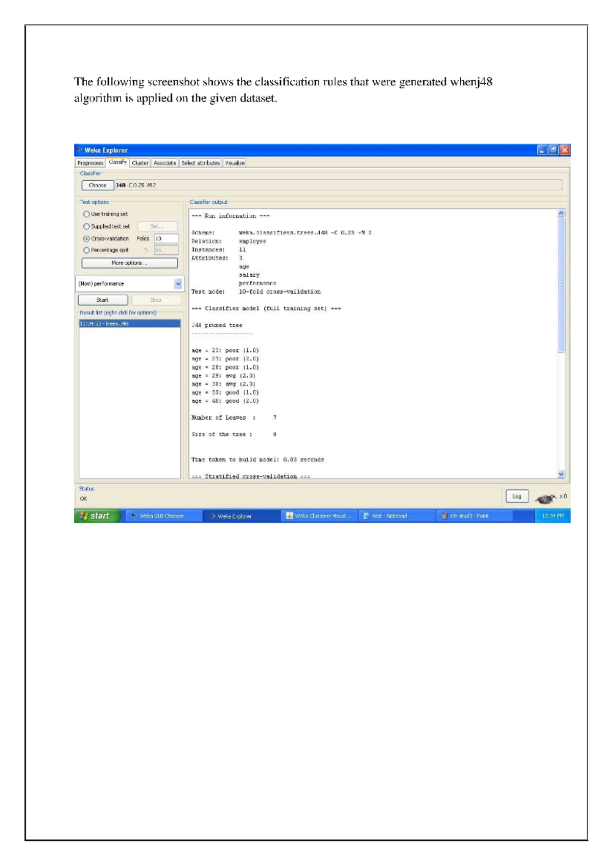Select the Use training set option
The width and height of the screenshot is (613, 867).
[86, 214]
